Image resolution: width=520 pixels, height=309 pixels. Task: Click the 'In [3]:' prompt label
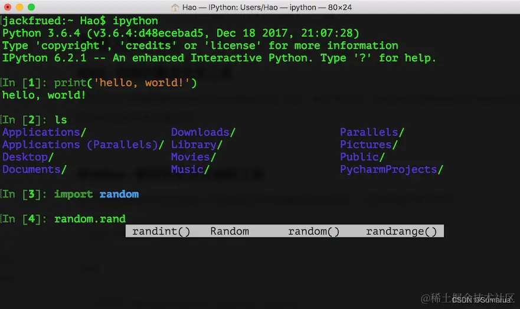click(x=25, y=194)
